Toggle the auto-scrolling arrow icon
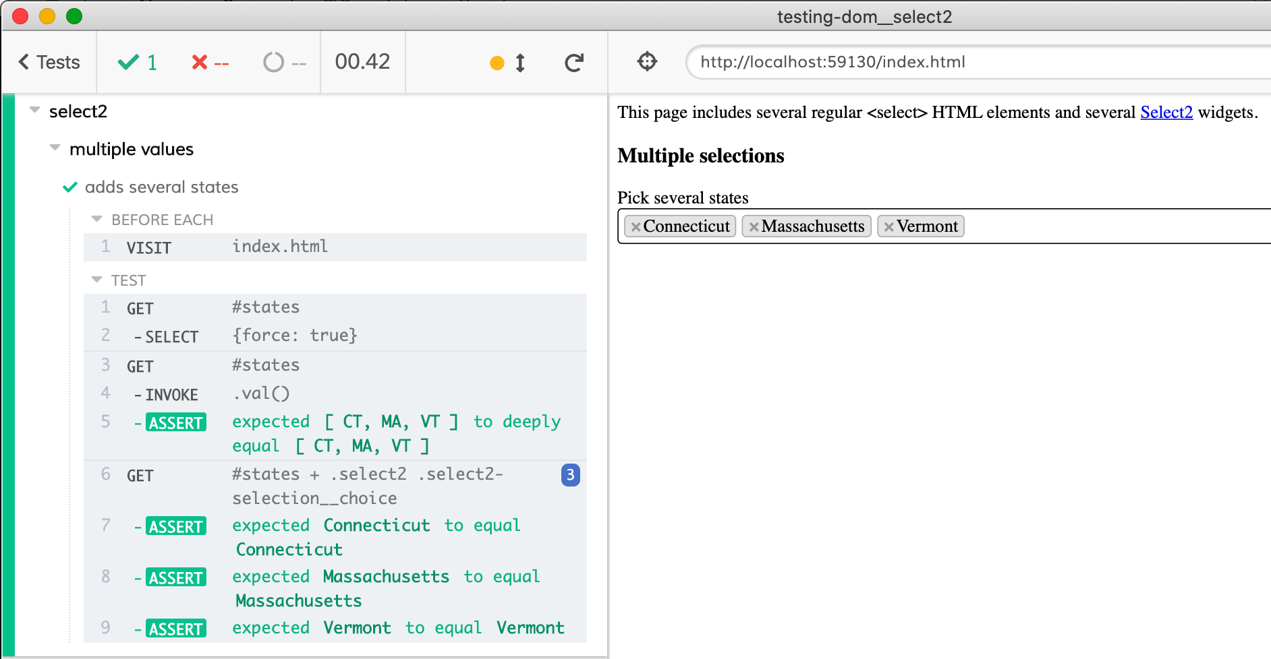This screenshot has width=1271, height=659. pos(520,63)
